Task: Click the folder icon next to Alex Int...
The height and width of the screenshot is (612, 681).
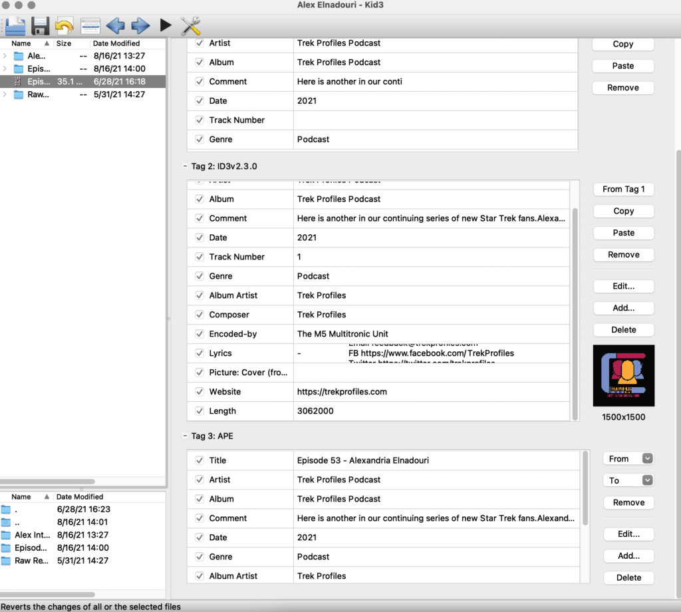Action: [x=6, y=535]
